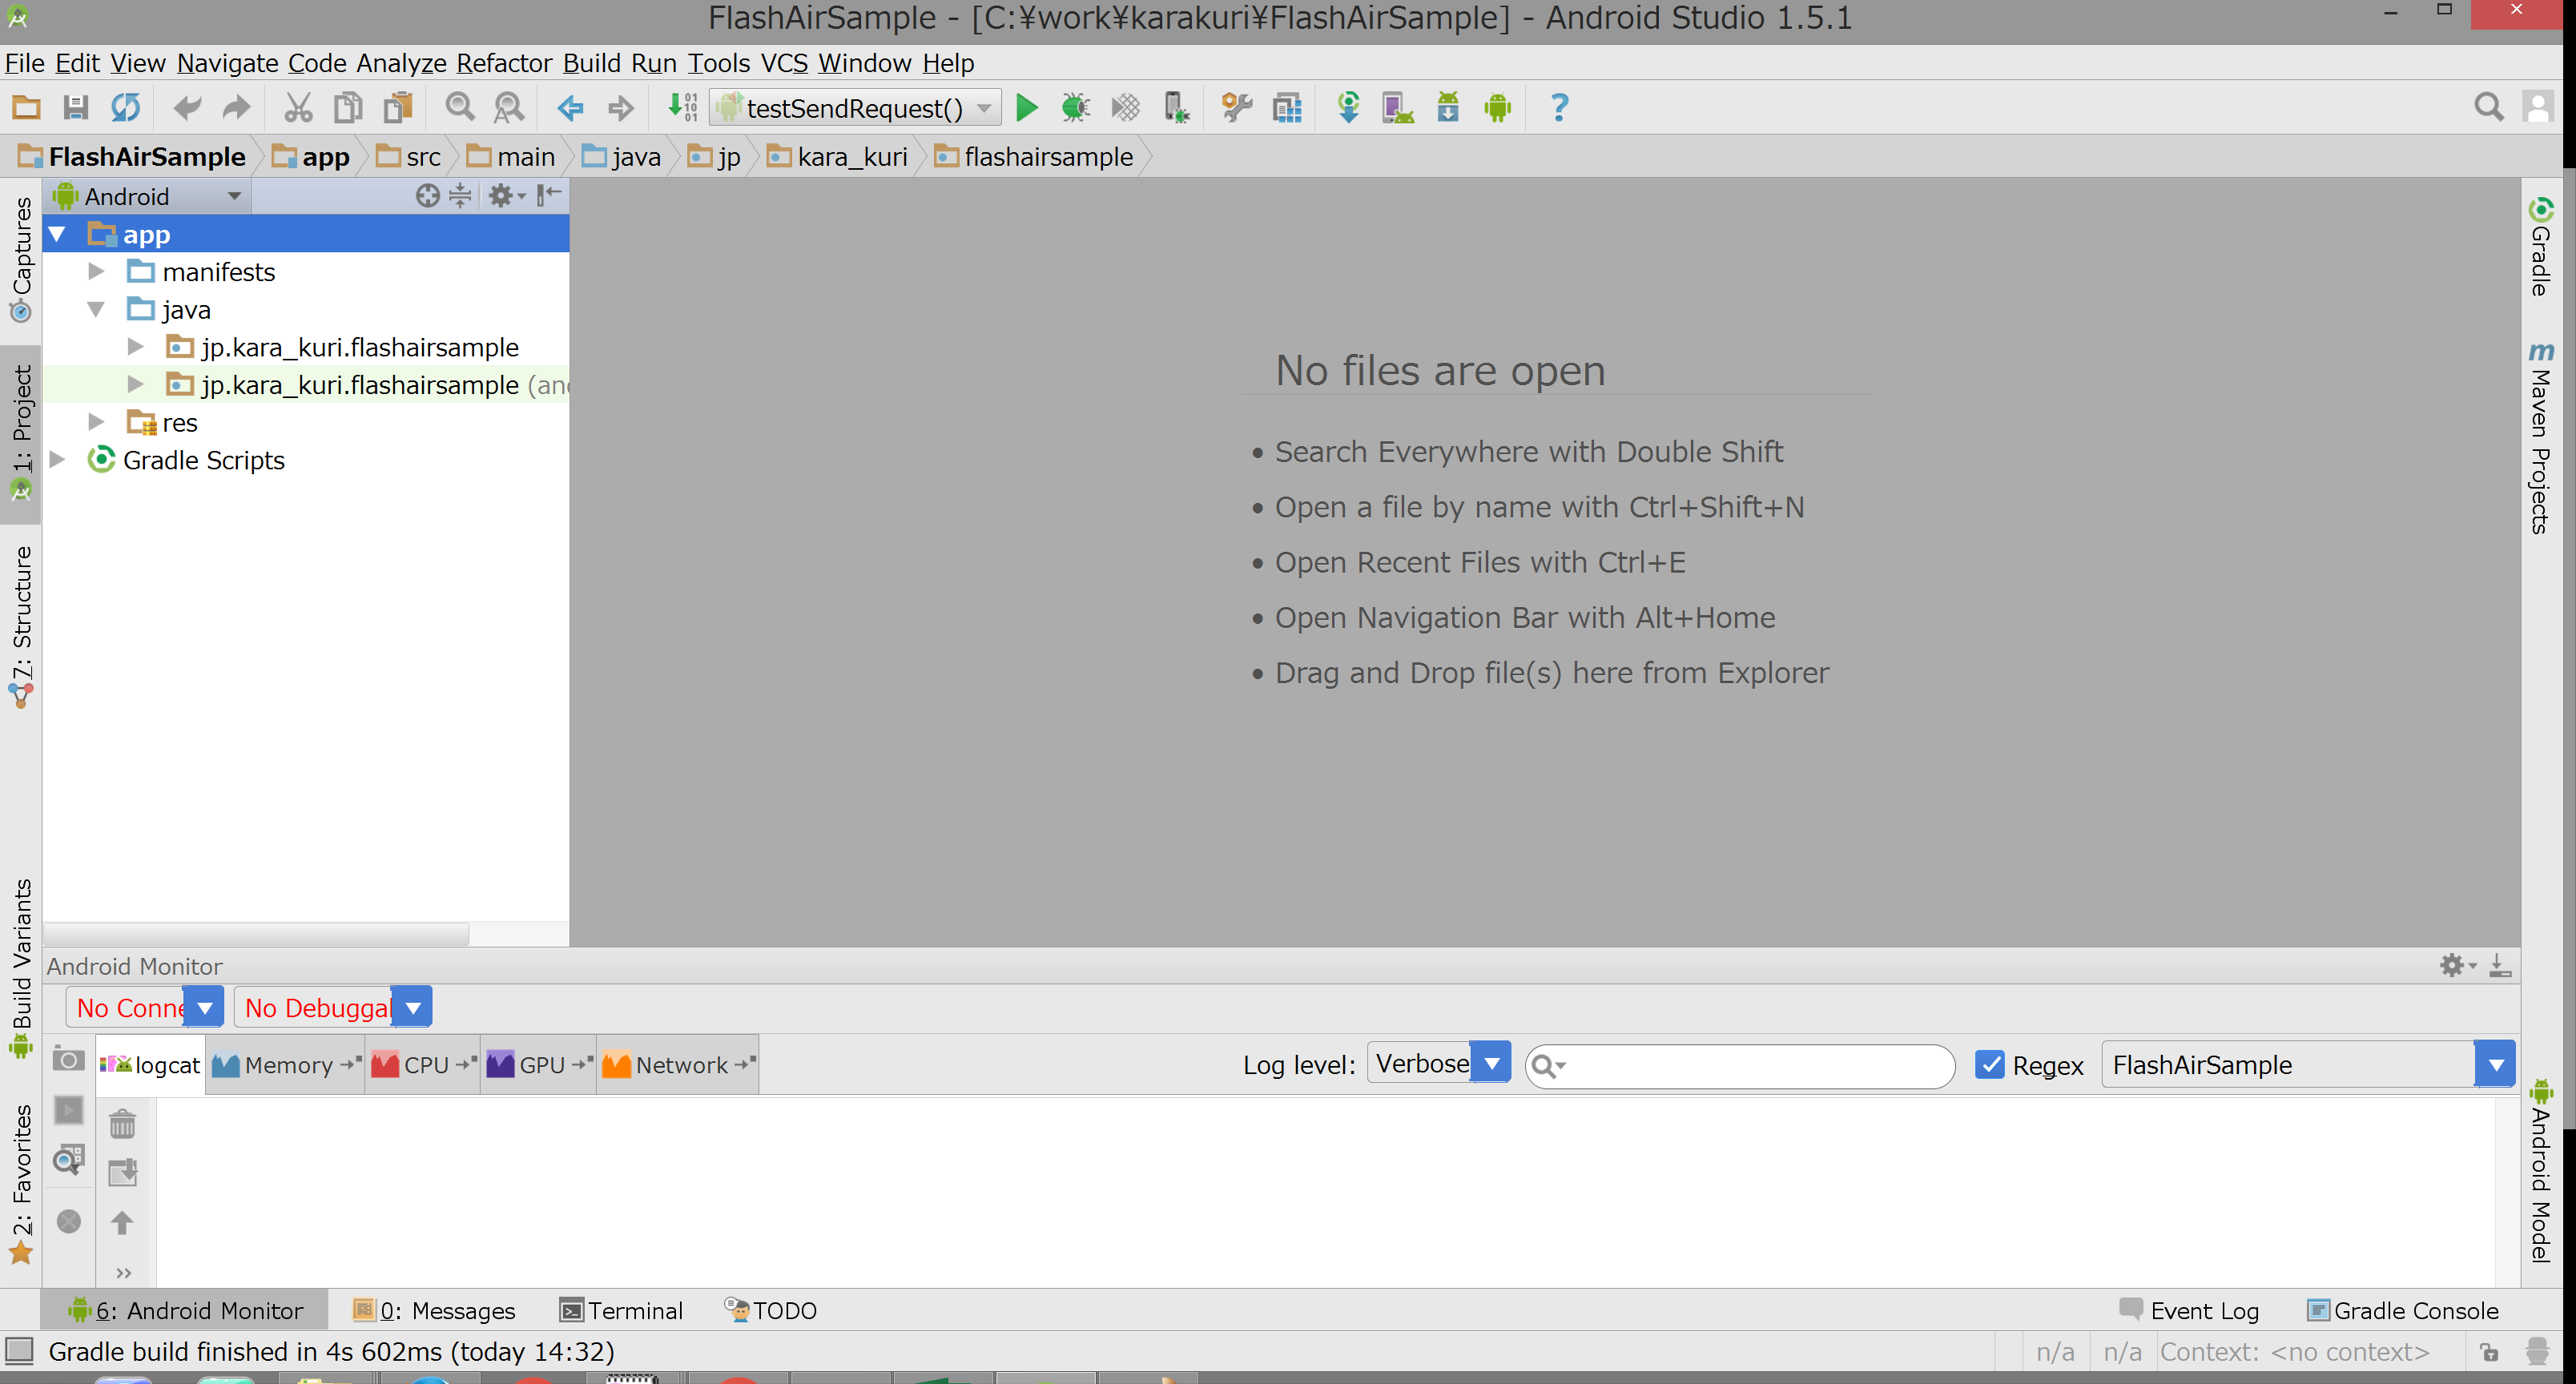The image size is (2576, 1384).
Task: Open the File menu
Action: (x=24, y=63)
